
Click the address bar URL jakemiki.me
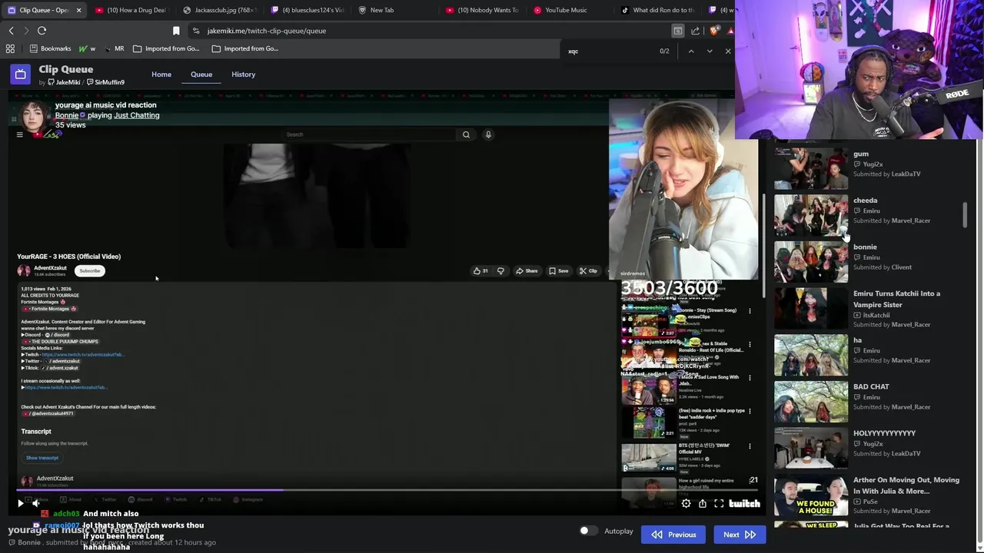[x=266, y=31]
